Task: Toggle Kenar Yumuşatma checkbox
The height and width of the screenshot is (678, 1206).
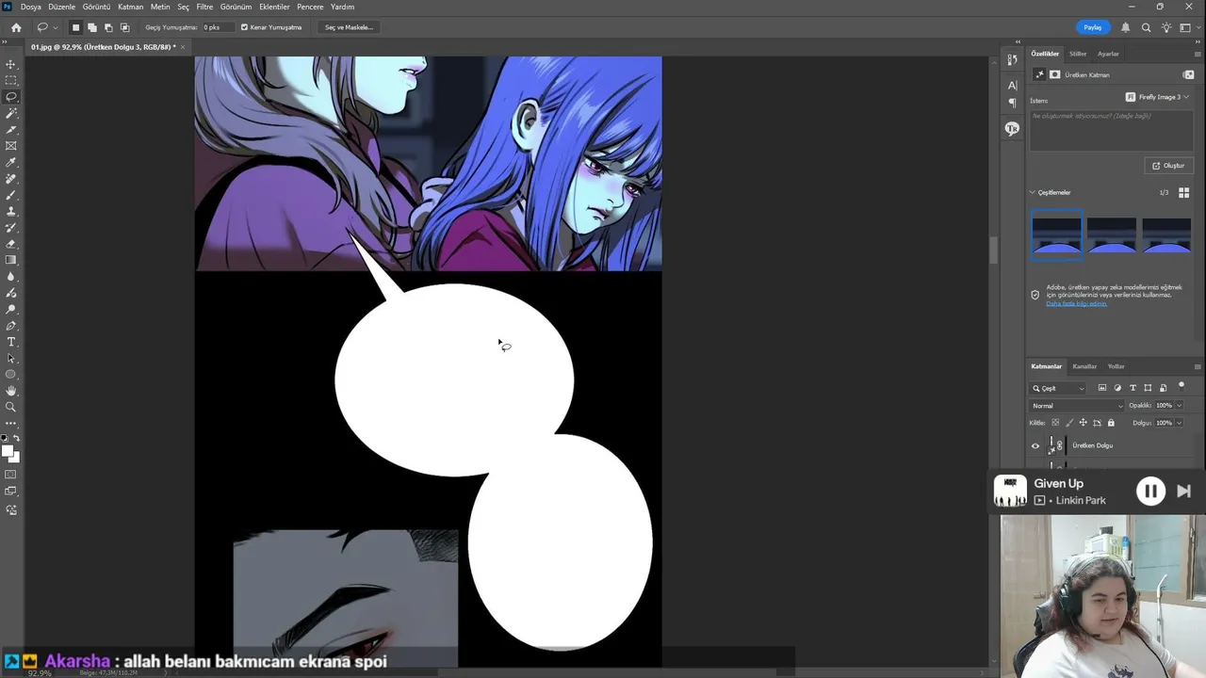Action: point(244,27)
